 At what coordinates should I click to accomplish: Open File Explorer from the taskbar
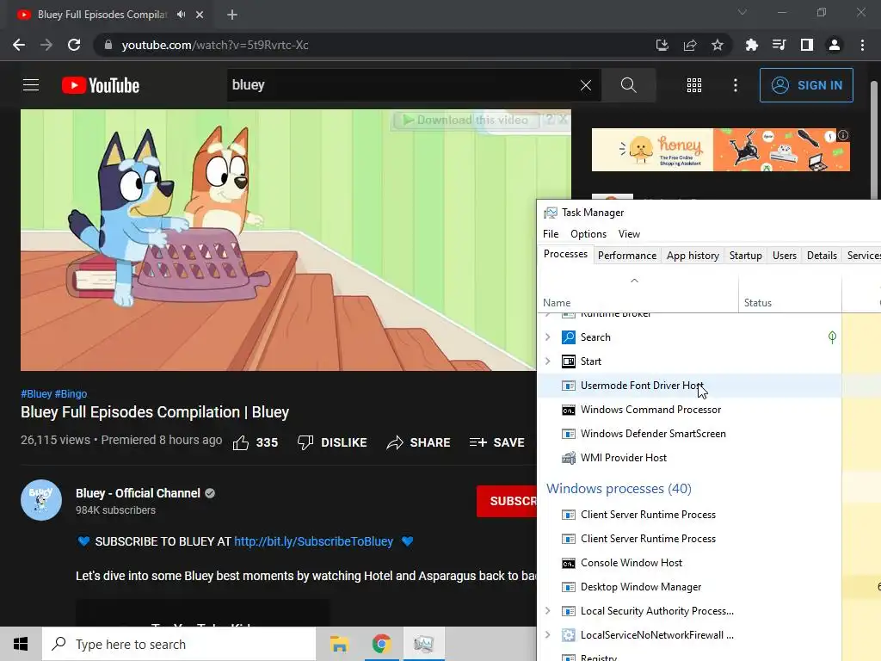coord(339,644)
